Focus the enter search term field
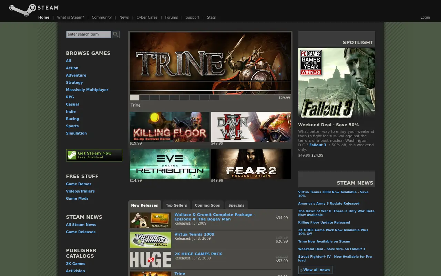The image size is (441, 276). click(x=89, y=34)
